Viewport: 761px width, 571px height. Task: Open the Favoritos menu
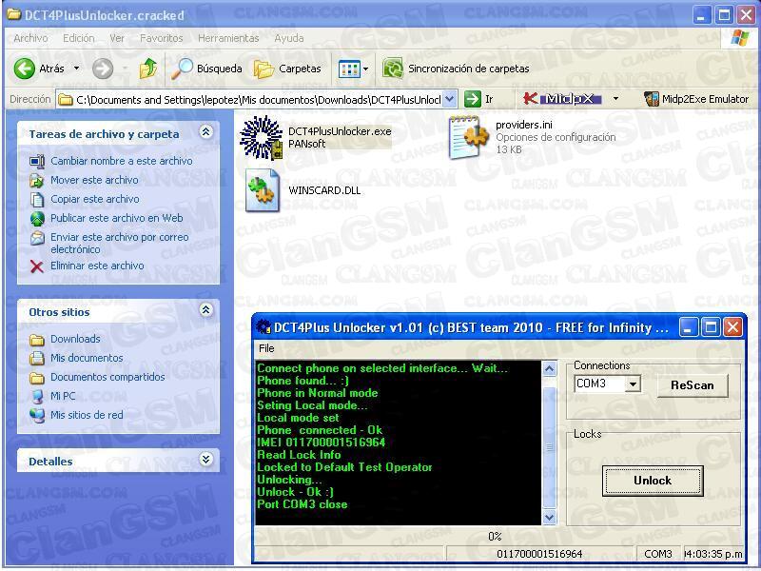161,38
